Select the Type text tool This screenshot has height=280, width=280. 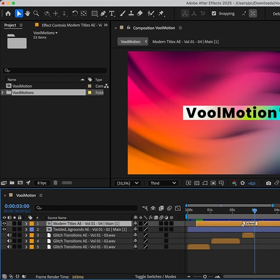click(x=112, y=14)
